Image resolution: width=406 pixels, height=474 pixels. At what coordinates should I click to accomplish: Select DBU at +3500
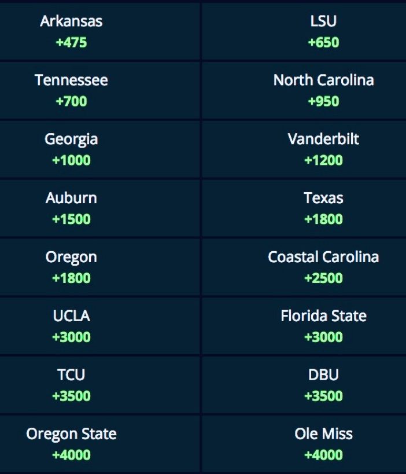[x=323, y=385]
